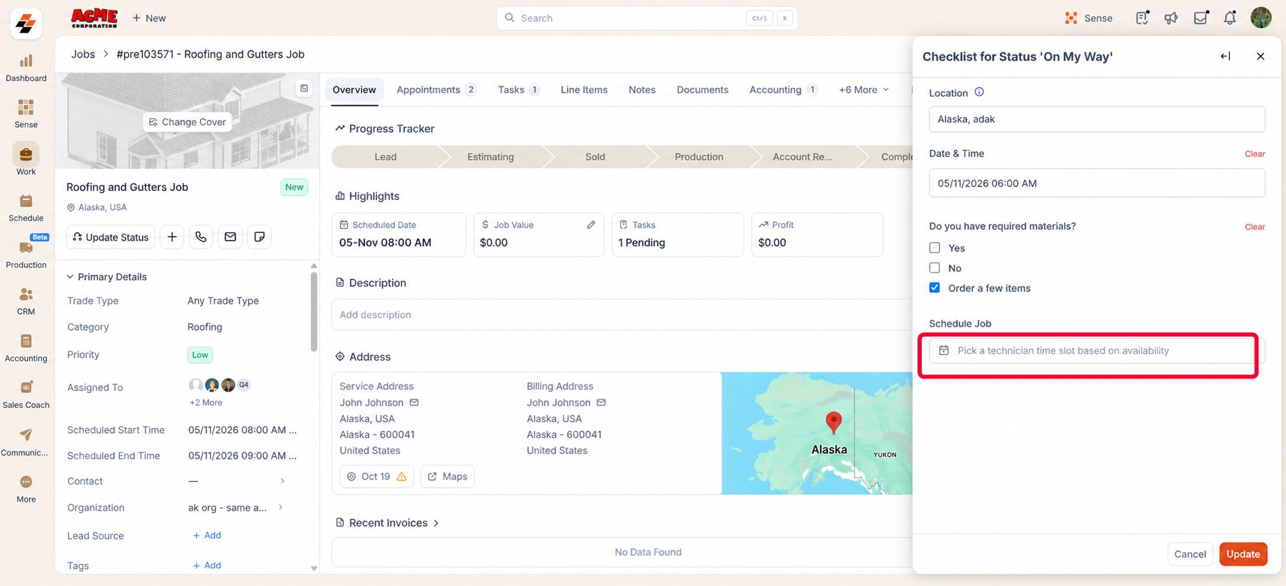The width and height of the screenshot is (1286, 586).
Task: Click the email icon next to Billing Address John Johnson
Action: click(601, 402)
